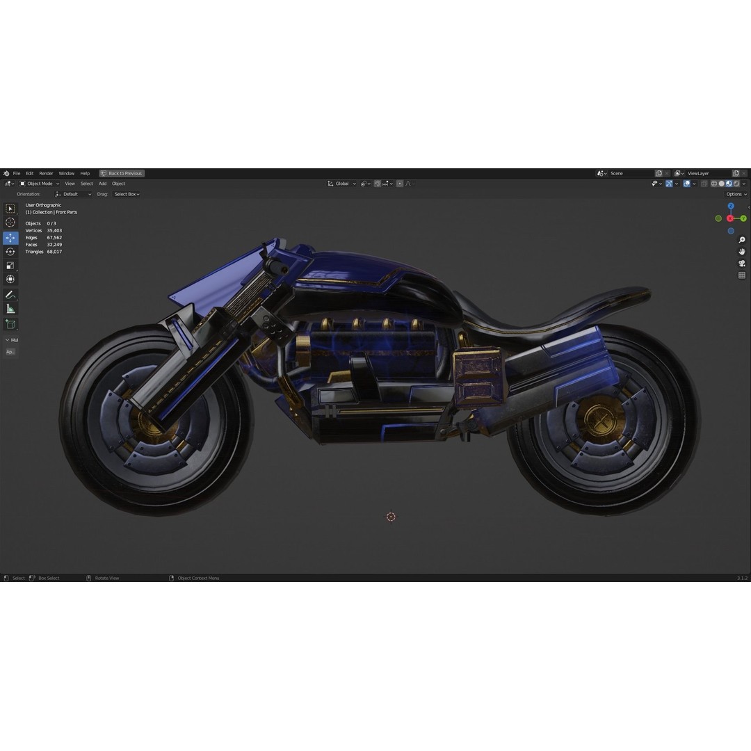
Task: Click the 3D cursor in viewport
Action: tap(391, 517)
